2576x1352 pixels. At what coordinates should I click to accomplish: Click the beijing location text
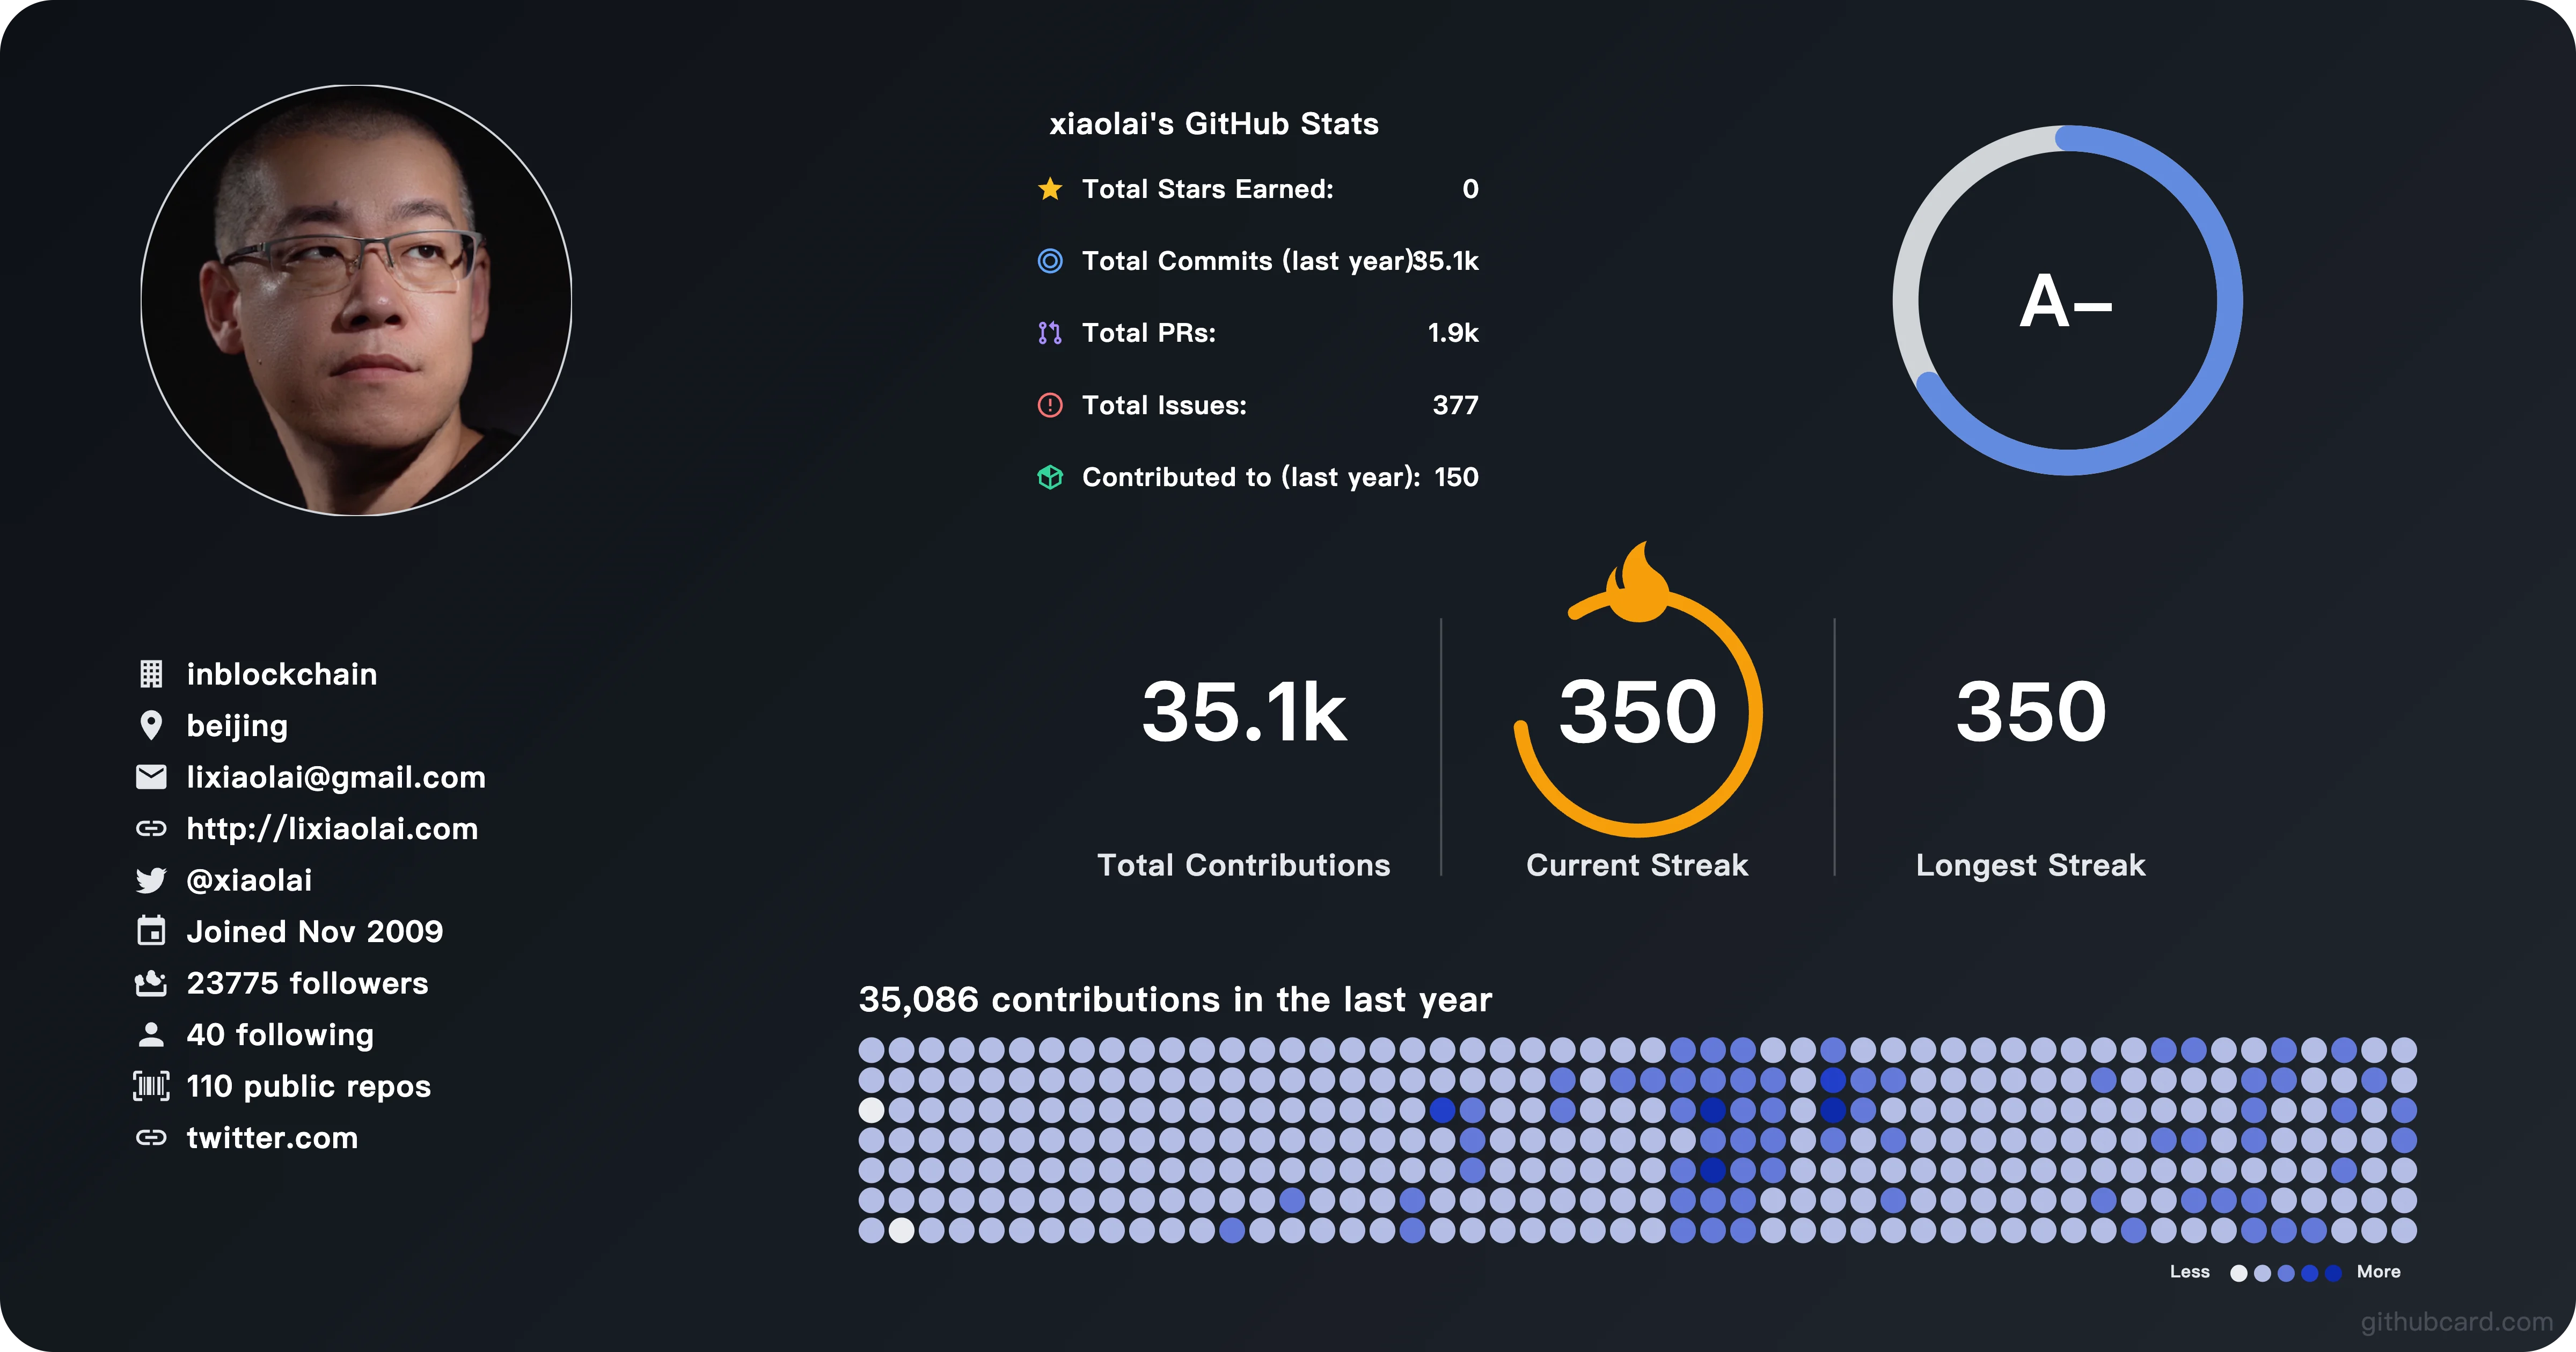click(x=237, y=725)
